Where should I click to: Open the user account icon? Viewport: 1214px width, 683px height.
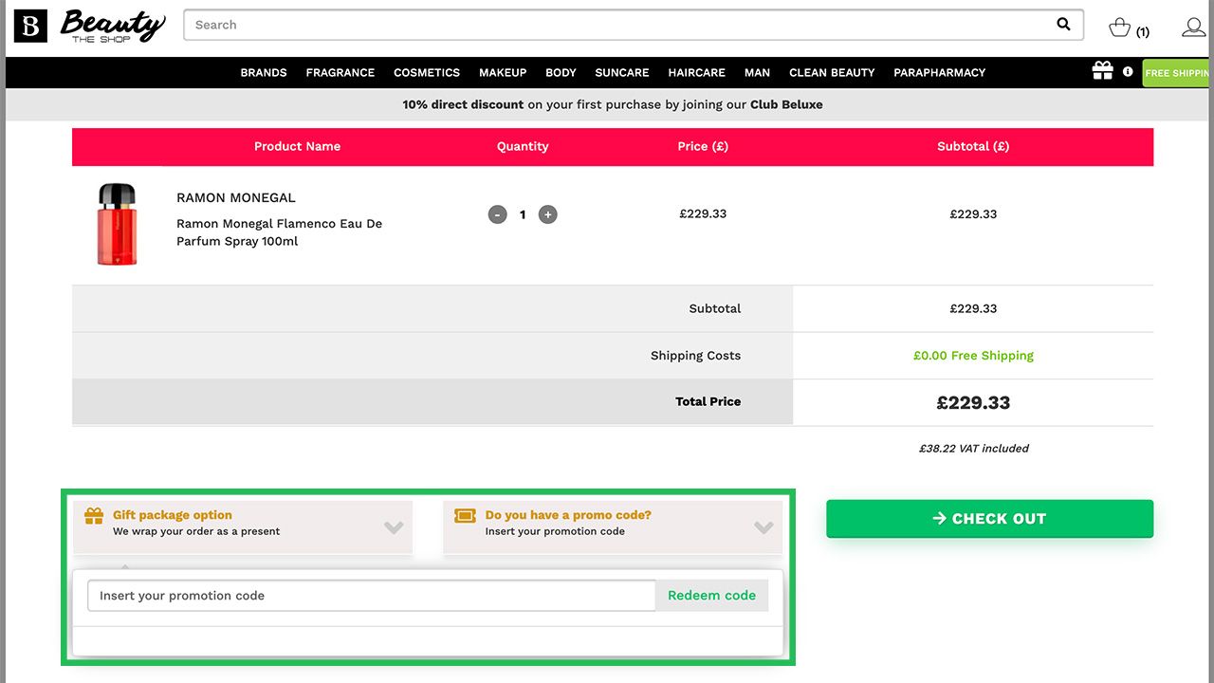(x=1194, y=28)
